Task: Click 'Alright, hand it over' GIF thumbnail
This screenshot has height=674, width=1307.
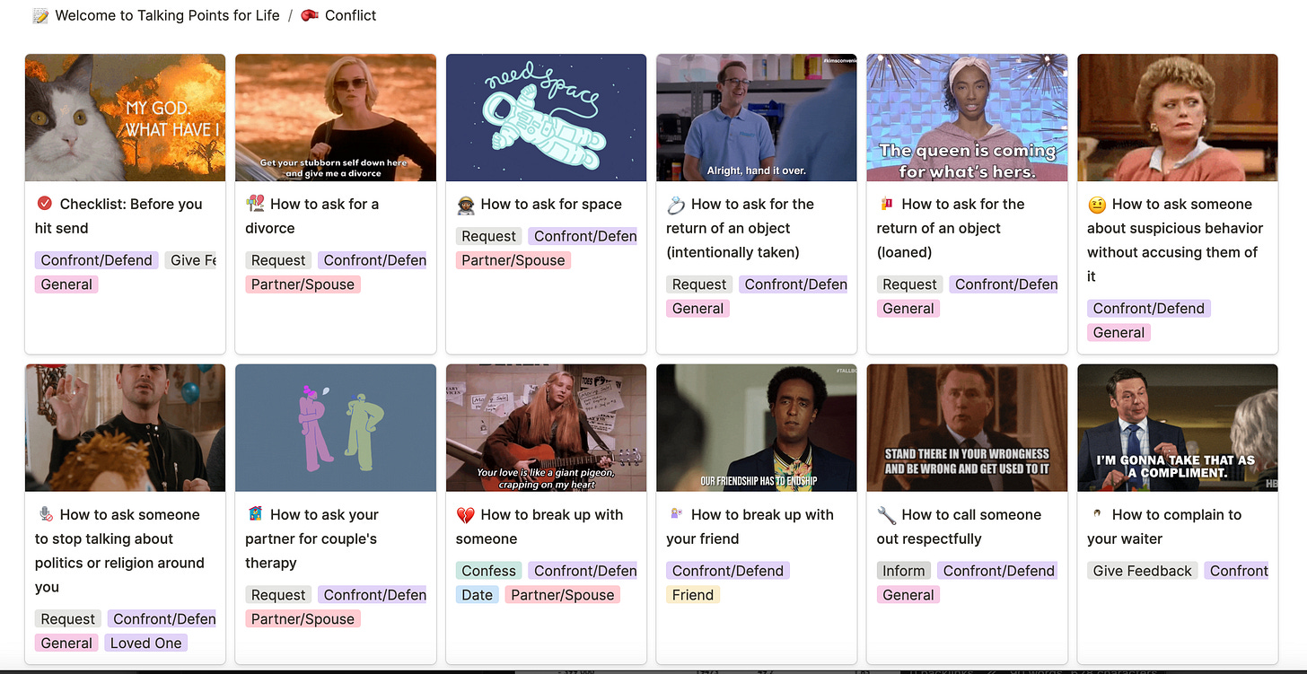Action: pos(757,118)
